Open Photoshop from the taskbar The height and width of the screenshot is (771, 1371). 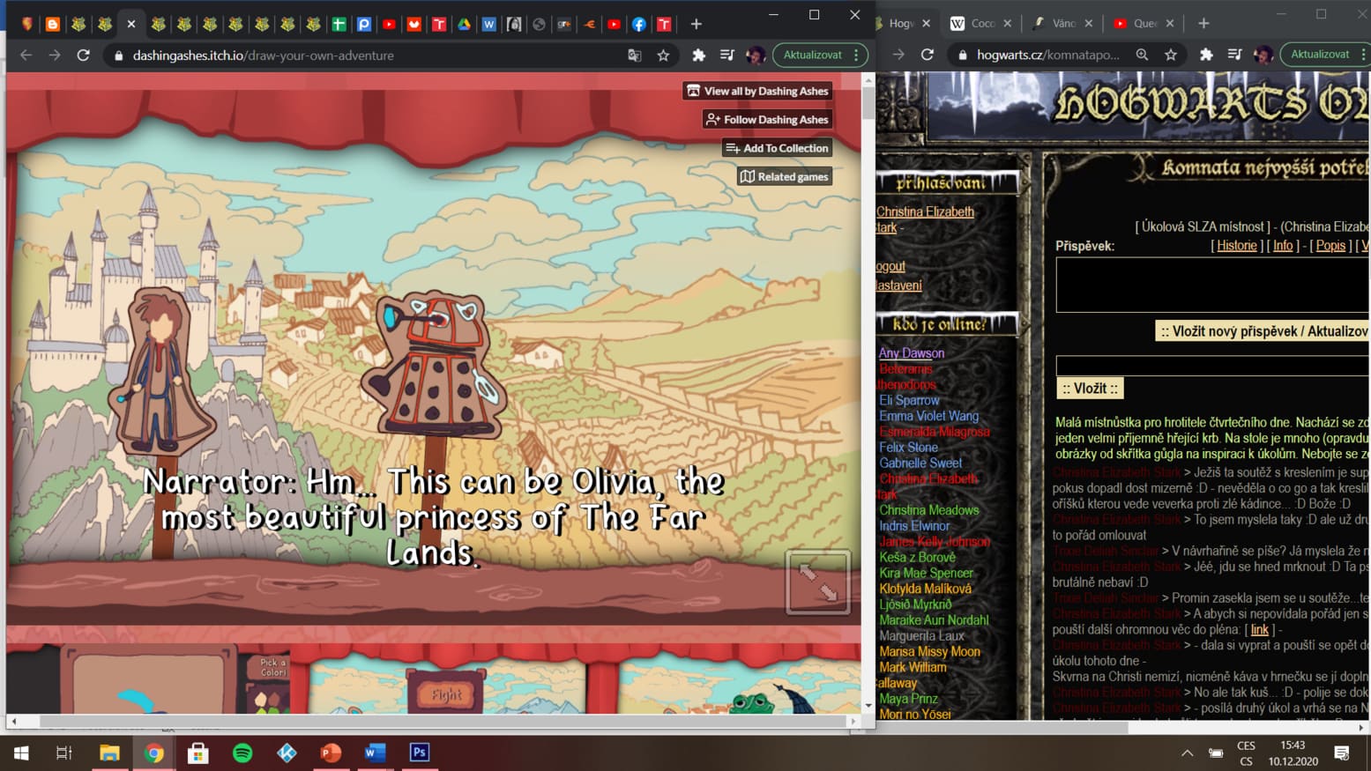[420, 752]
